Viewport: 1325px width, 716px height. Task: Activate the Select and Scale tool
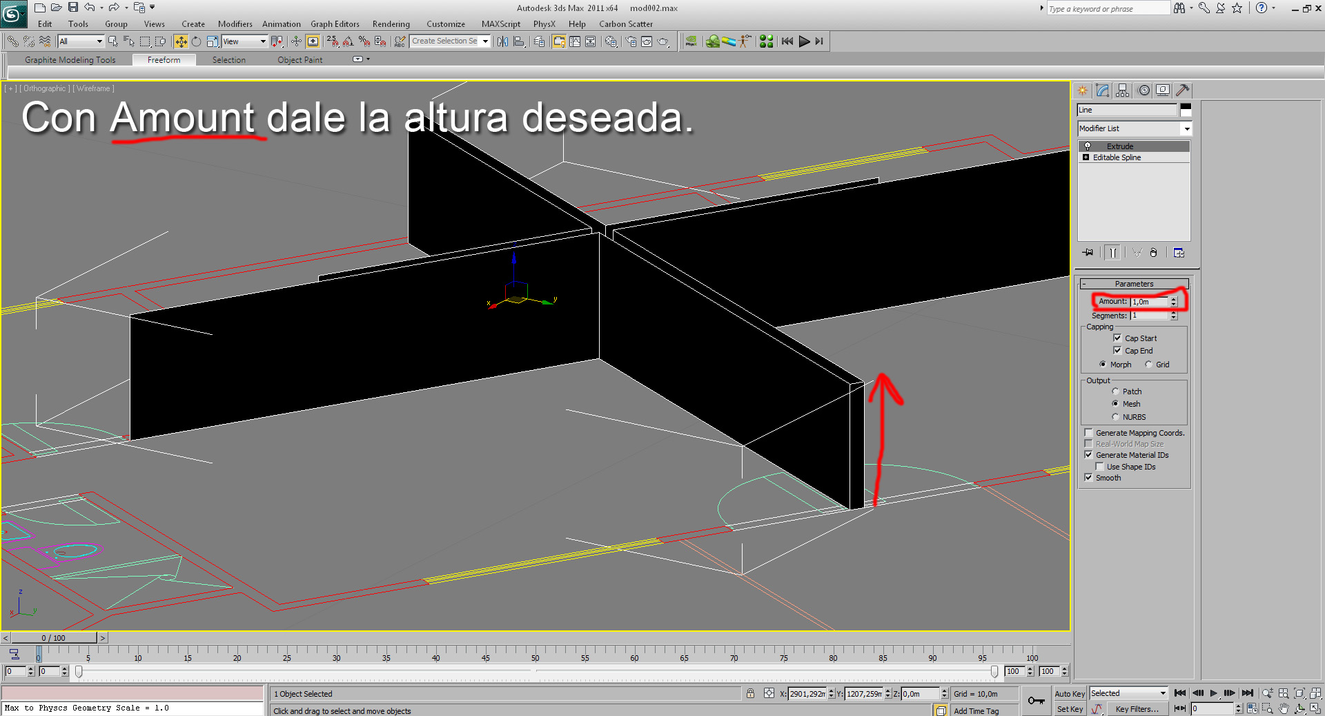pyautogui.click(x=213, y=41)
